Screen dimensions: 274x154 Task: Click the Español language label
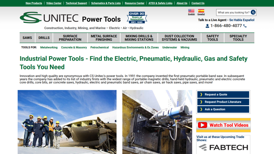[x=201, y=14]
